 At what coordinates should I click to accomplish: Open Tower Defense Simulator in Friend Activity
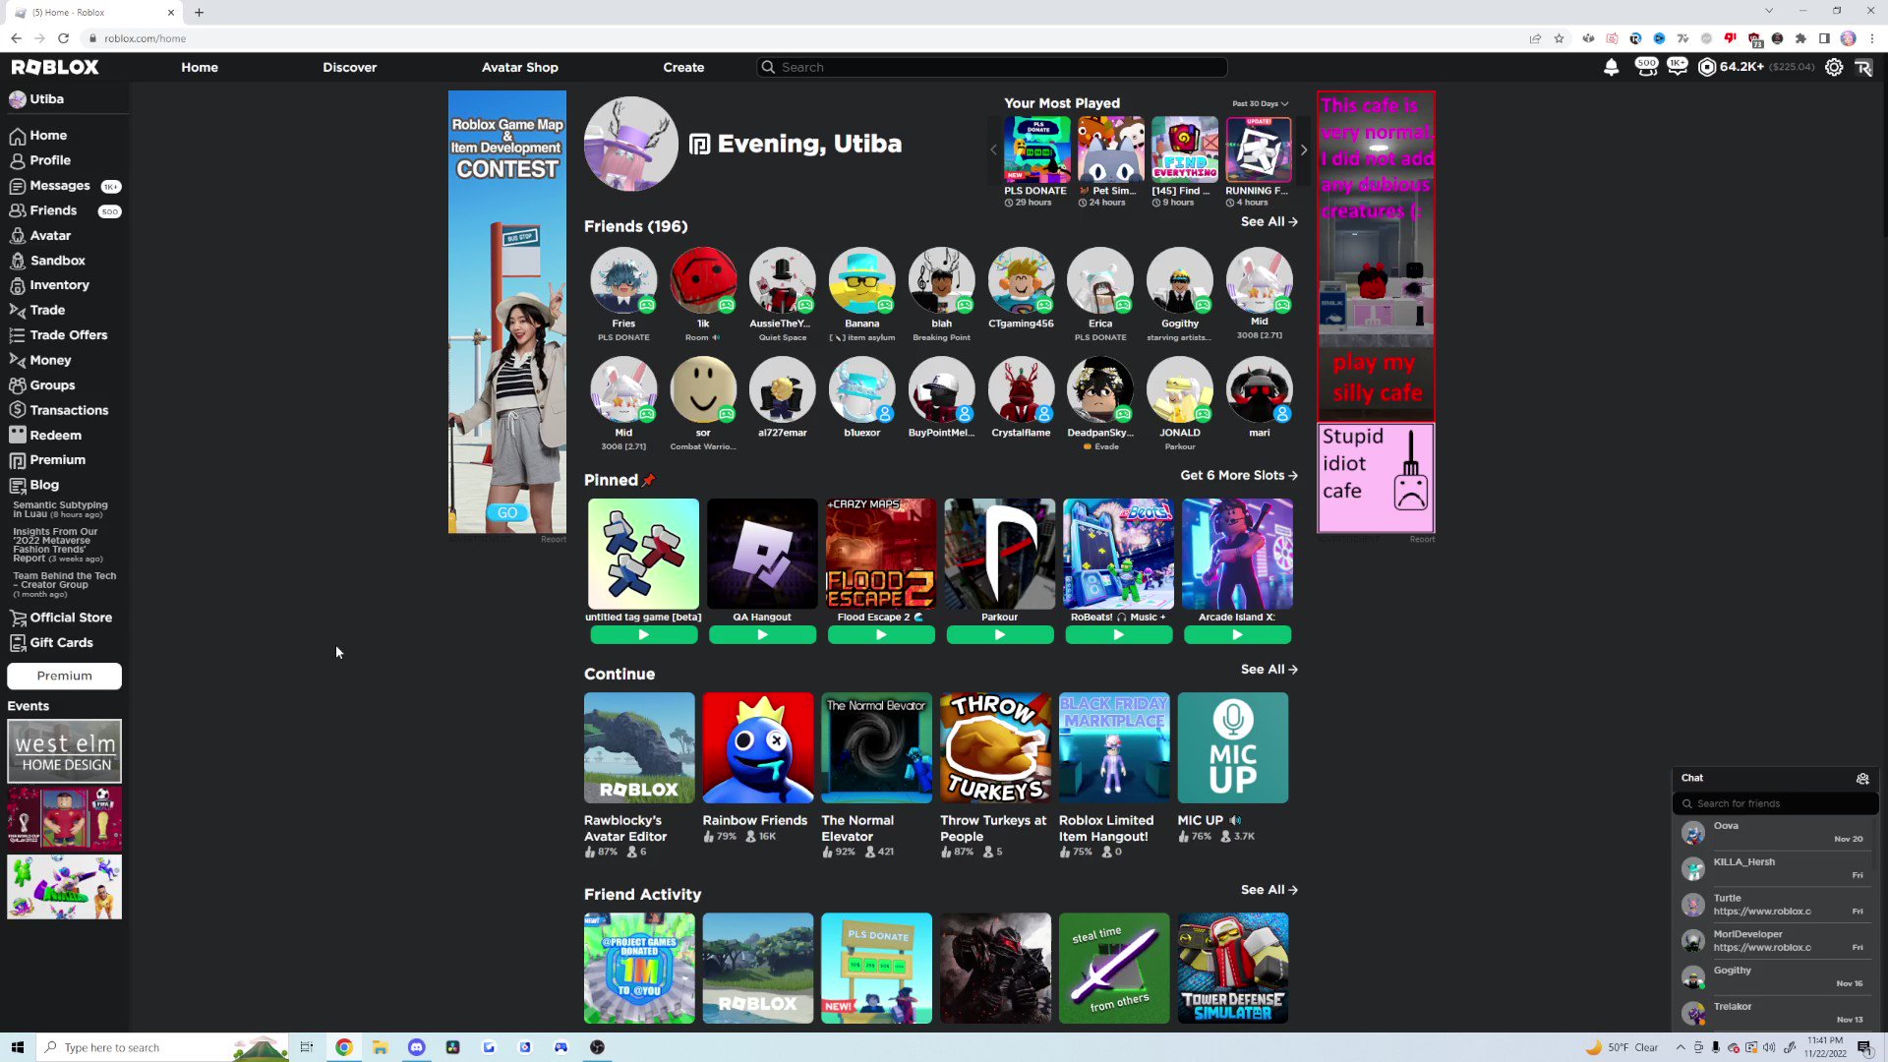point(1233,969)
